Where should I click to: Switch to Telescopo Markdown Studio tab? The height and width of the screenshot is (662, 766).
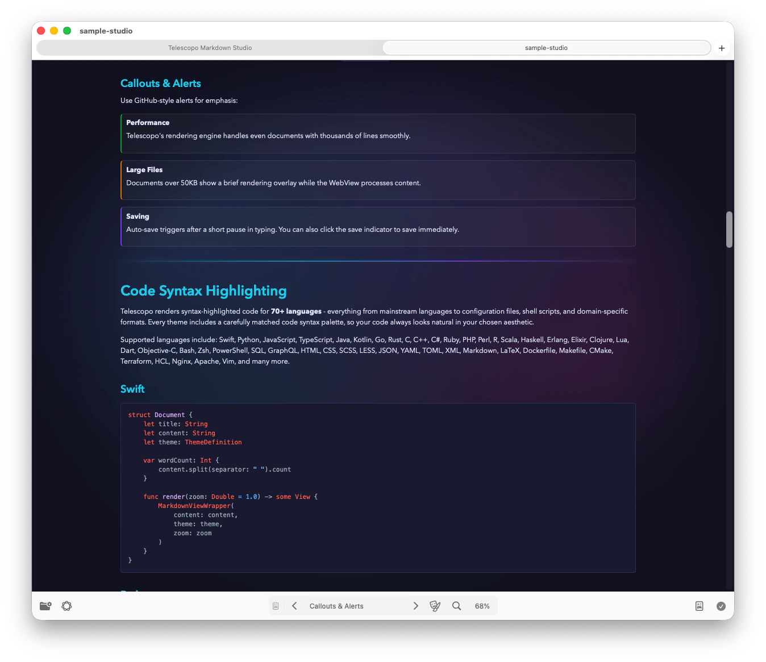[210, 48]
